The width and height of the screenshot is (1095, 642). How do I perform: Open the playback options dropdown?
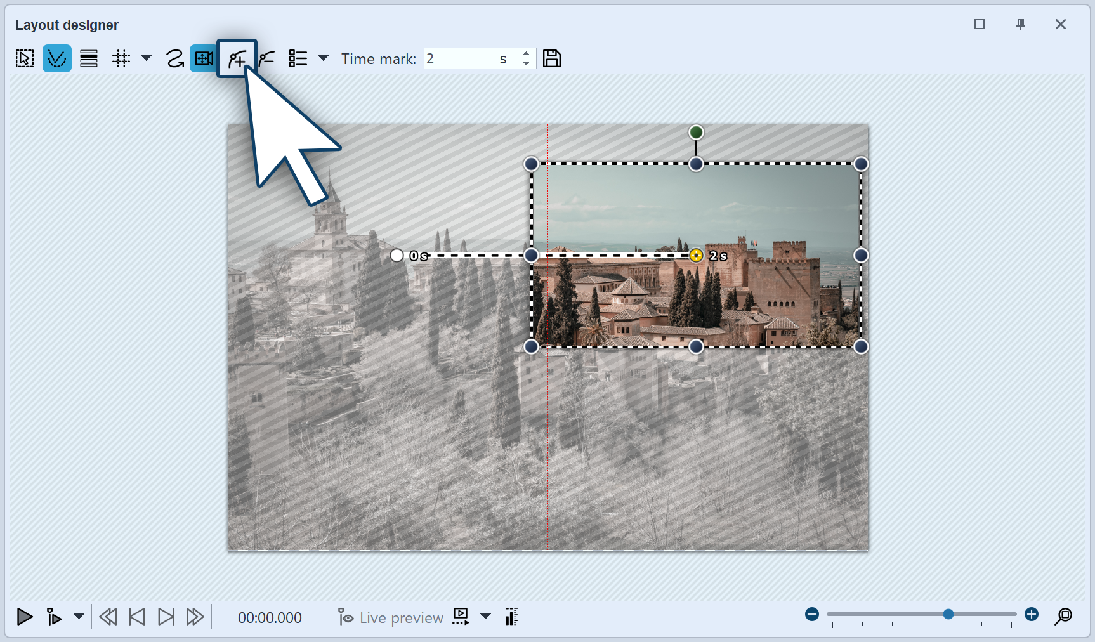pyautogui.click(x=78, y=617)
